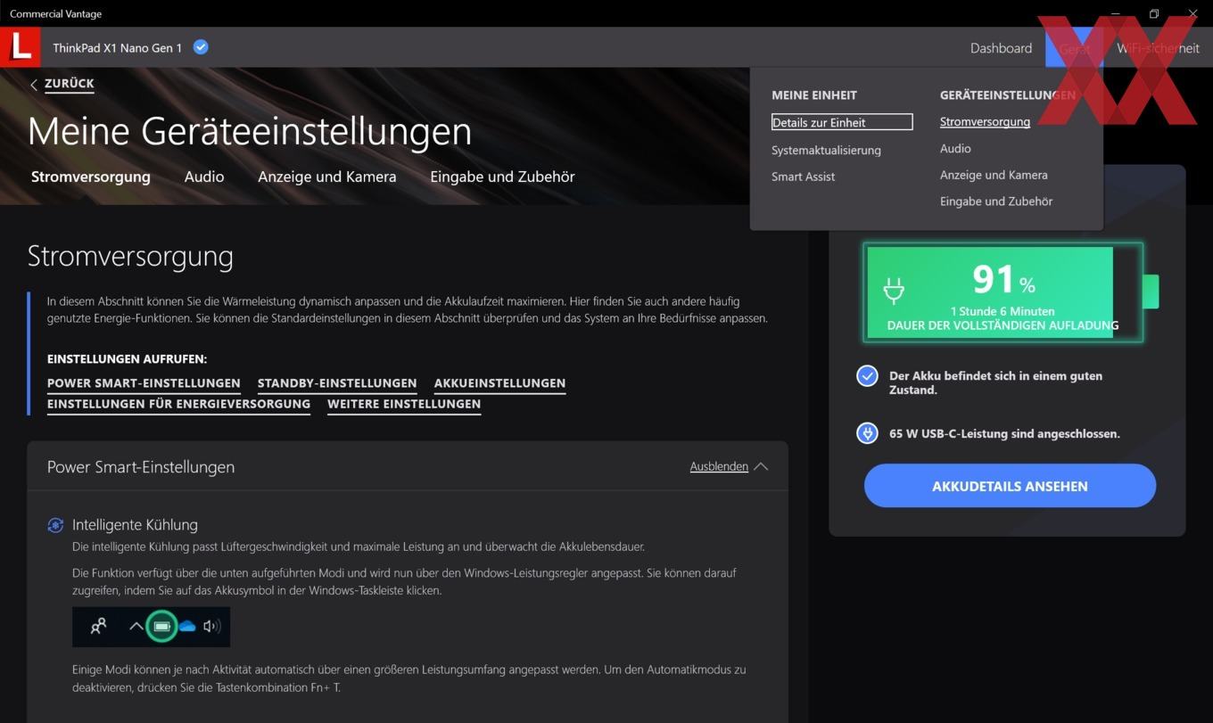The image size is (1213, 723).
Task: Click the Intelligente Kühlung icon
Action: (x=55, y=525)
